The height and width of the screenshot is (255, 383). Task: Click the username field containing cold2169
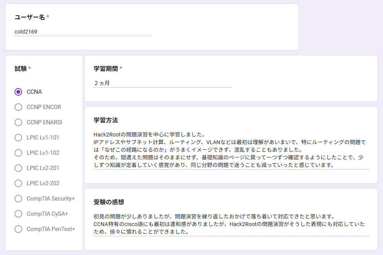[x=83, y=32]
